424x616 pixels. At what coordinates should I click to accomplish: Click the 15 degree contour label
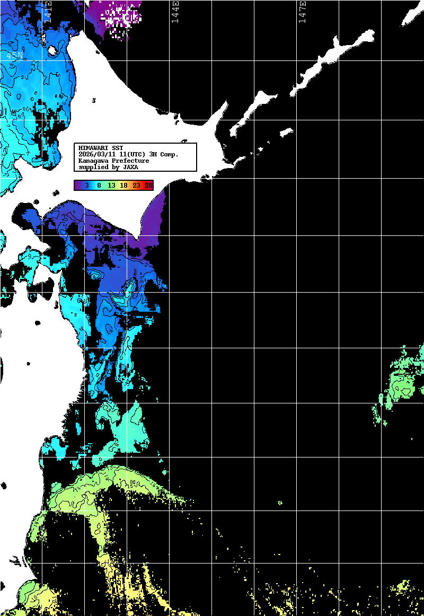click(130, 483)
